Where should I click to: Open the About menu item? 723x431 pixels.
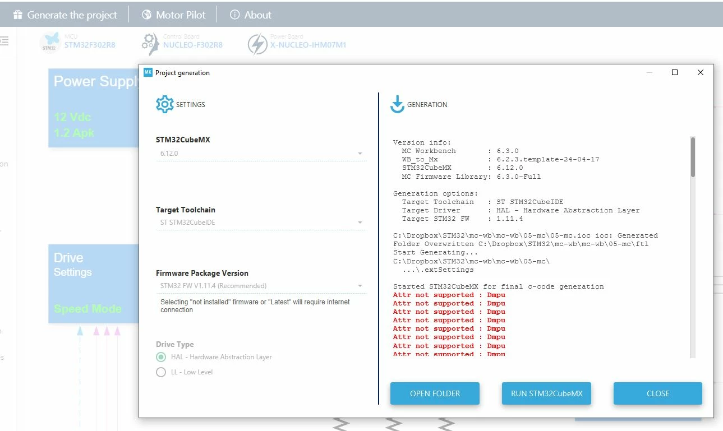251,15
